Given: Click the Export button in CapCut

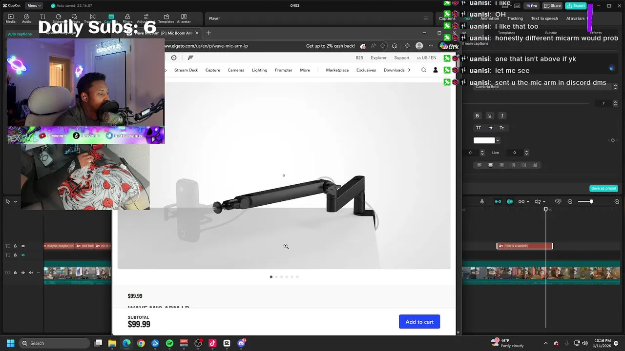Looking at the screenshot, I should (x=577, y=5).
